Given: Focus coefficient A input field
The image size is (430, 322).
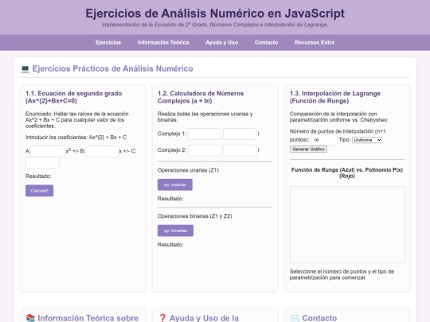Looking at the screenshot, I should click(x=48, y=151).
